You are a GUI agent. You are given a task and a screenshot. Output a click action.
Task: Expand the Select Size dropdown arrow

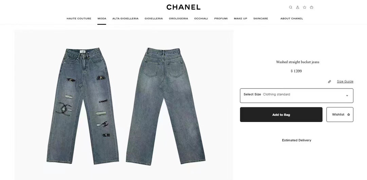[x=347, y=95]
